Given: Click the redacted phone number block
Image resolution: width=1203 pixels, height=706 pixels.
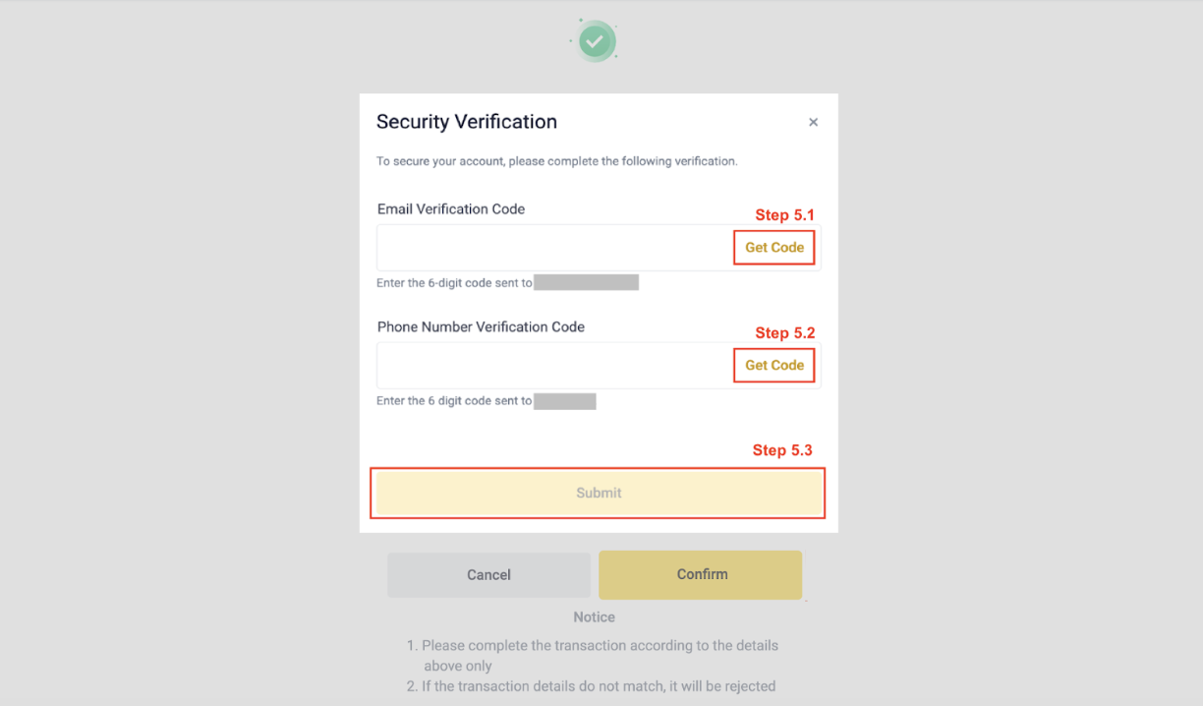Looking at the screenshot, I should pyautogui.click(x=565, y=401).
